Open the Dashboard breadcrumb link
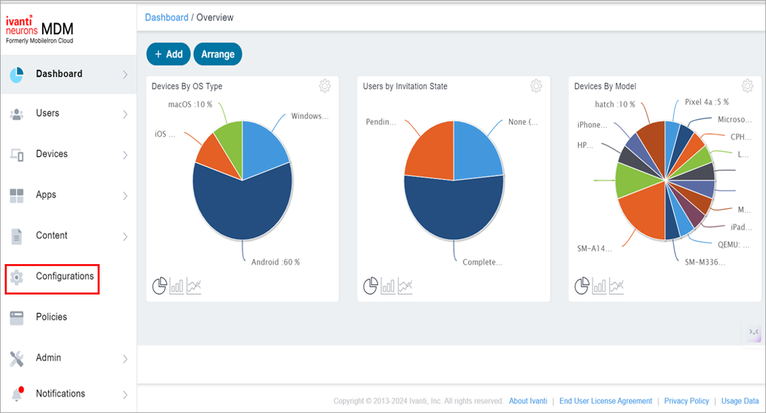766x413 pixels. (166, 17)
